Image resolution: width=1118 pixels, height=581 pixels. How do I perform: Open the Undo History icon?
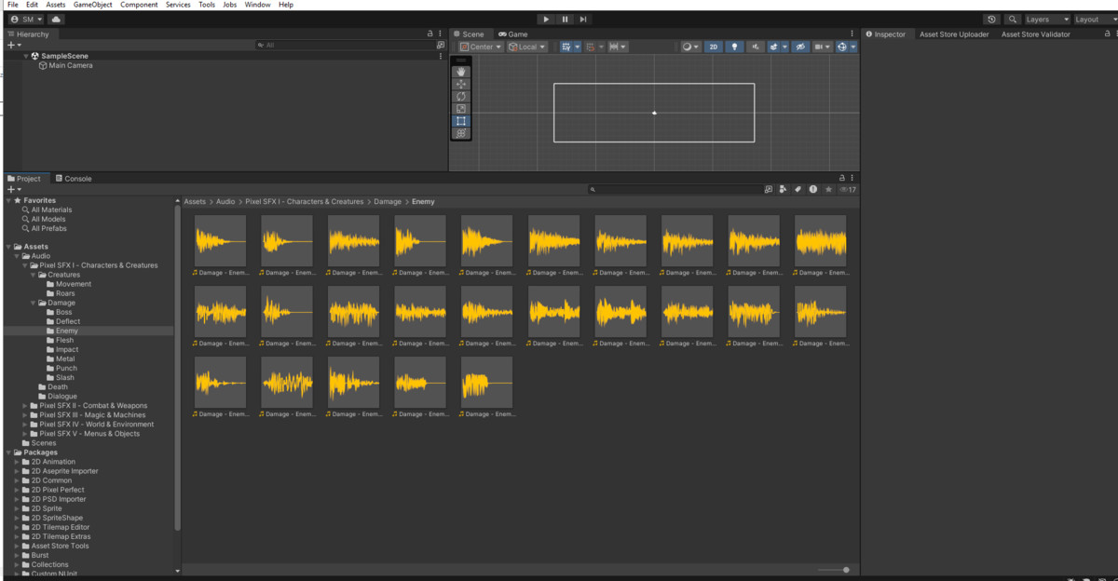[x=991, y=19]
